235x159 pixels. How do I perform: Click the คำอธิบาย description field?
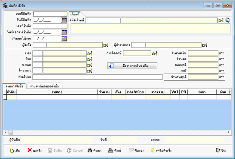(x=98, y=77)
